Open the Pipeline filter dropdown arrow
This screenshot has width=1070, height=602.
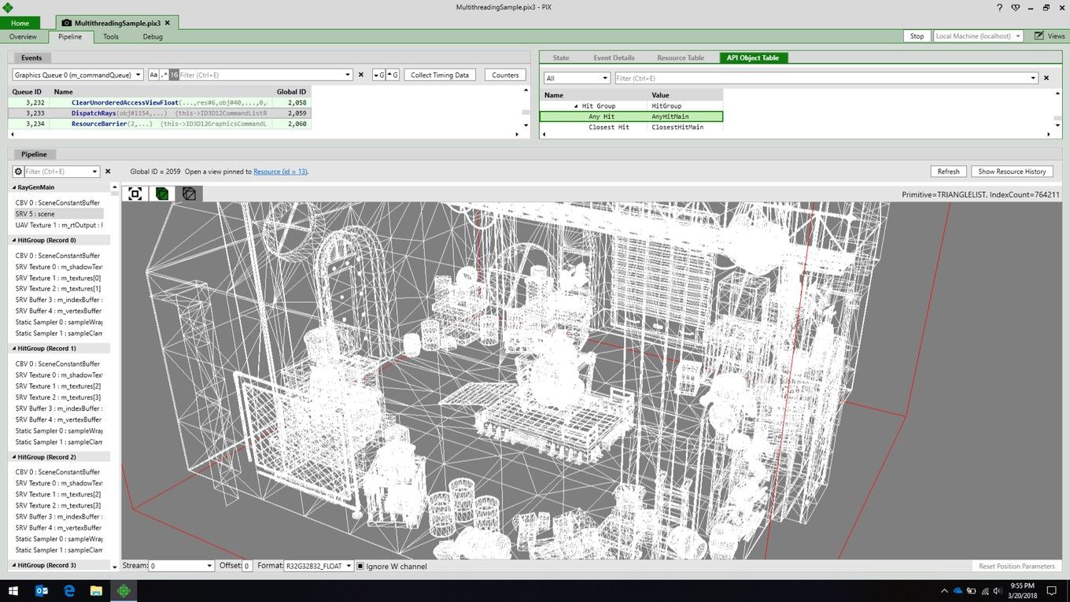pyautogui.click(x=94, y=172)
